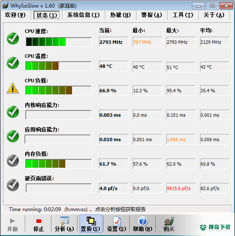Click the maximum temperature 51 °C field
Viewport: 235px width, 236px height.
point(181,67)
